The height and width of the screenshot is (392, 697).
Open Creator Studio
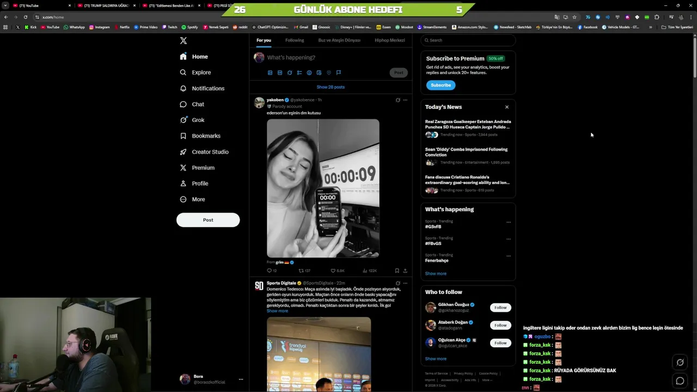point(204,152)
